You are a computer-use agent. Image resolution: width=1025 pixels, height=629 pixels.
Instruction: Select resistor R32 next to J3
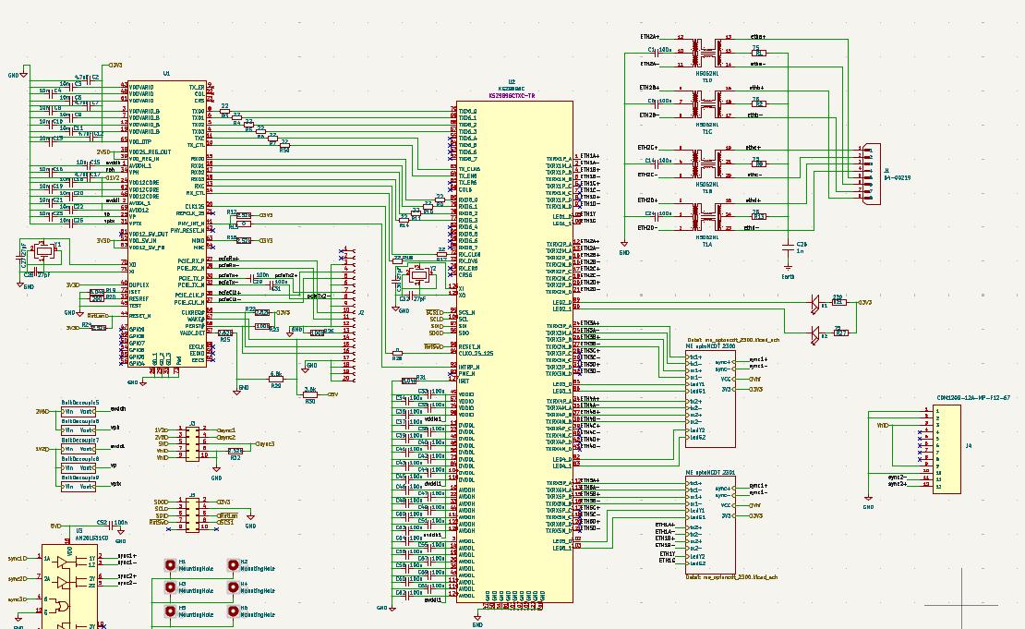coord(235,451)
